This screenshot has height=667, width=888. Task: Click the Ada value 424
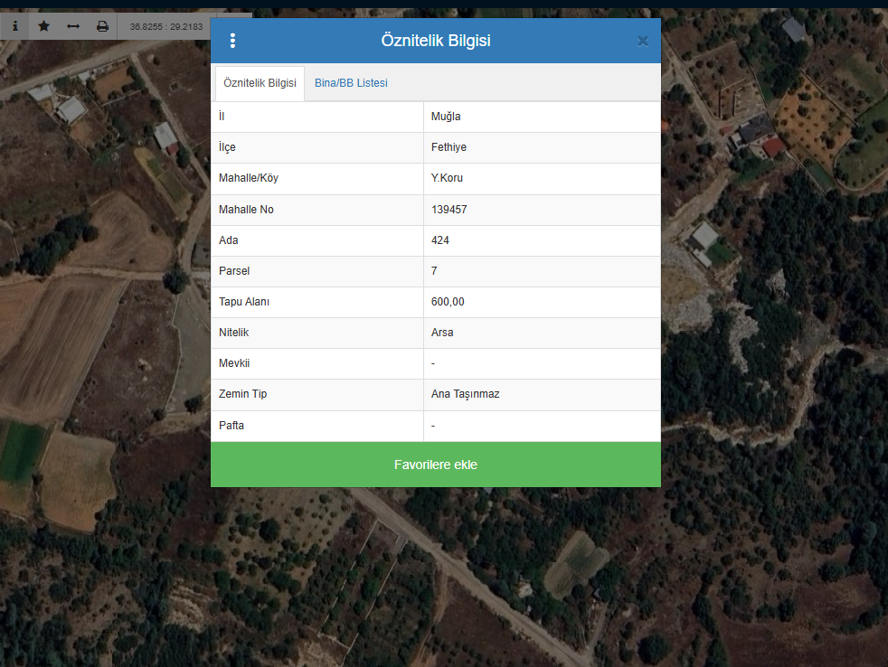click(440, 240)
